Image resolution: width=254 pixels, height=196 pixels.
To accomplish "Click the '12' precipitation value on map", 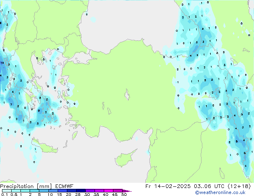I will pyautogui.click(x=2, y=63).
